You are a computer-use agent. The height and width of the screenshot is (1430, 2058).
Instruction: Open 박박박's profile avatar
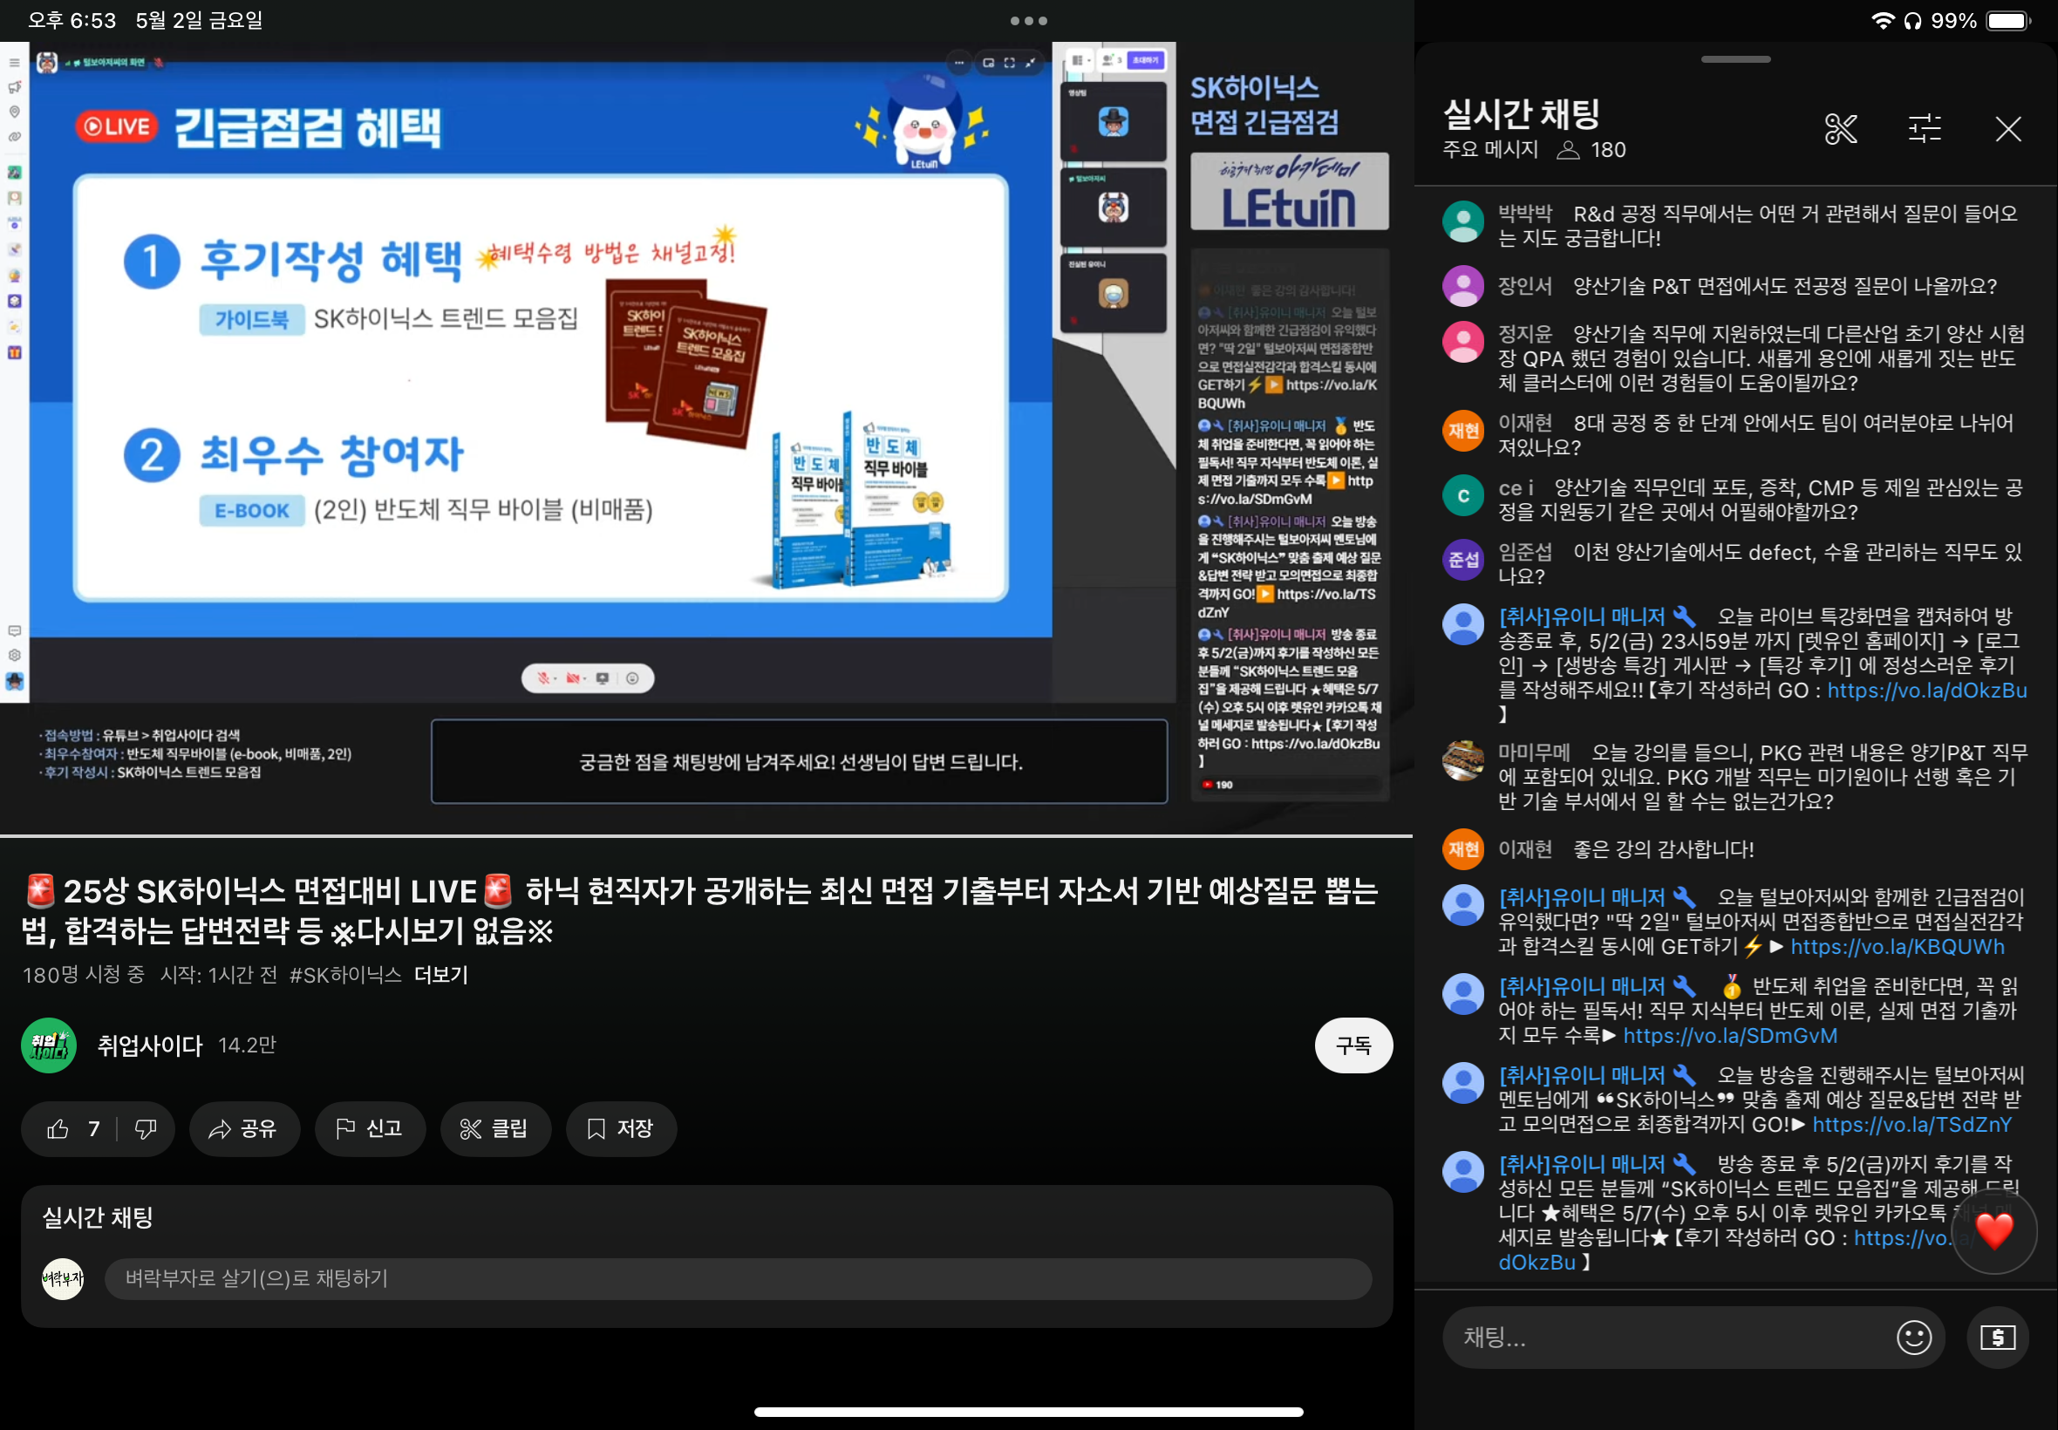1463,221
